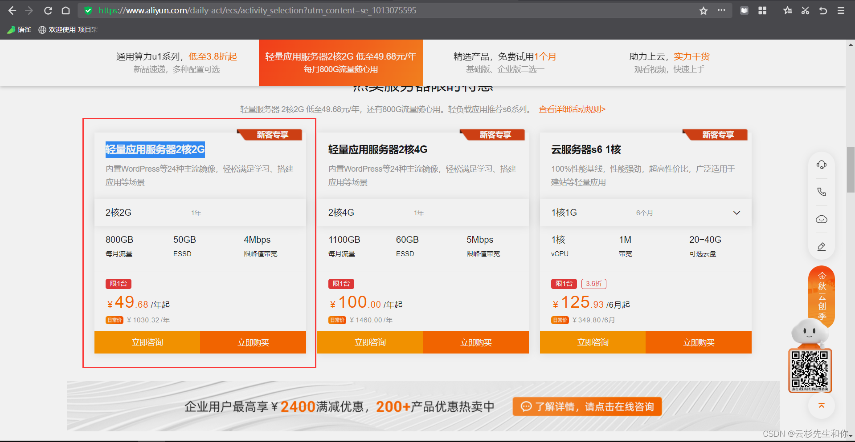Click the 5Mbps 限峰值带宽 spec
The width and height of the screenshot is (855, 442).
483,246
